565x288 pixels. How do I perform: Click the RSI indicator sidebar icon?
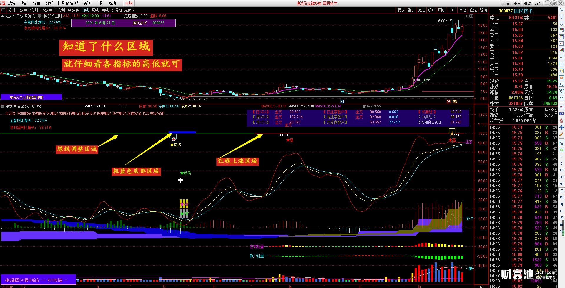click(561, 113)
